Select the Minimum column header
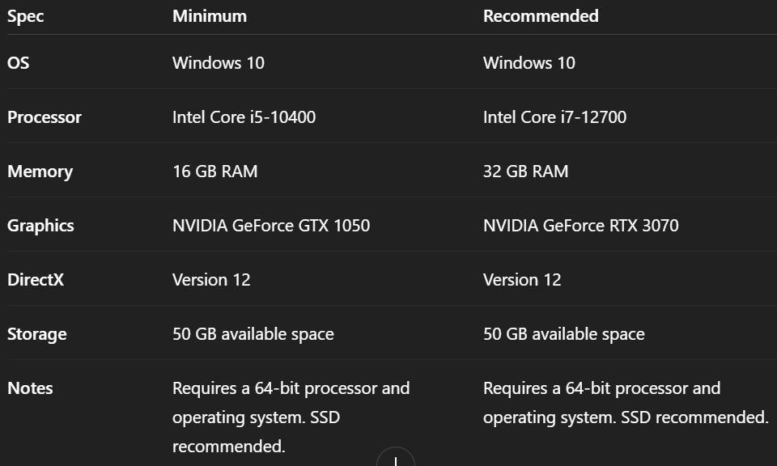 pos(209,16)
